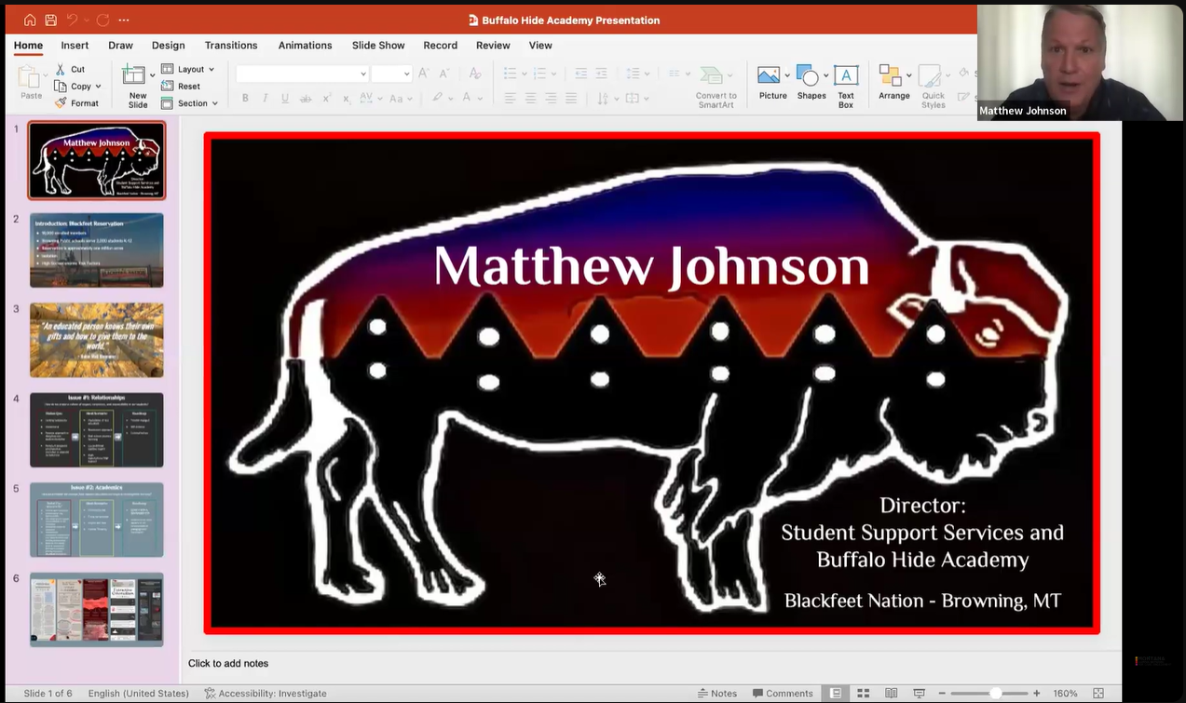Screen dimensions: 1186x703
Task: Open the Section dropdown
Action: coord(189,103)
